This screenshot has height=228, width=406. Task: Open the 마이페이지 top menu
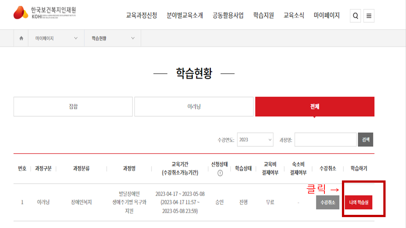[327, 15]
